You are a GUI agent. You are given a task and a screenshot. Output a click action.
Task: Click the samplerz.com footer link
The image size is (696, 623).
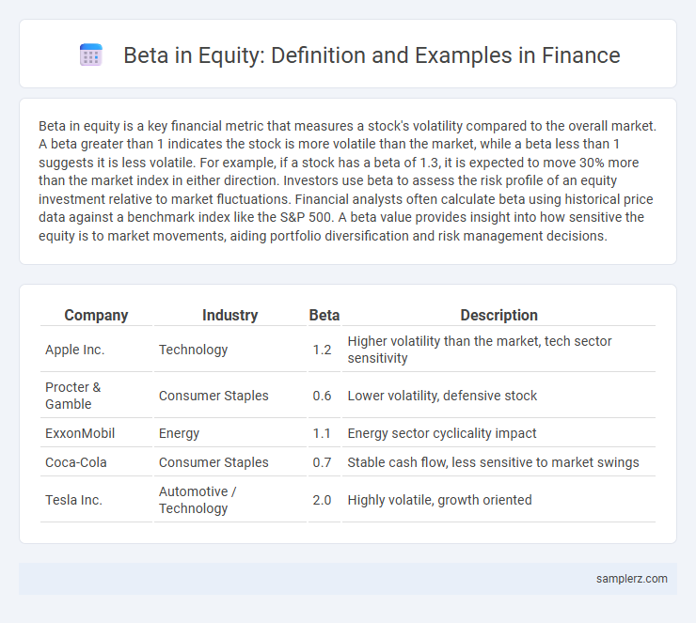pos(632,579)
